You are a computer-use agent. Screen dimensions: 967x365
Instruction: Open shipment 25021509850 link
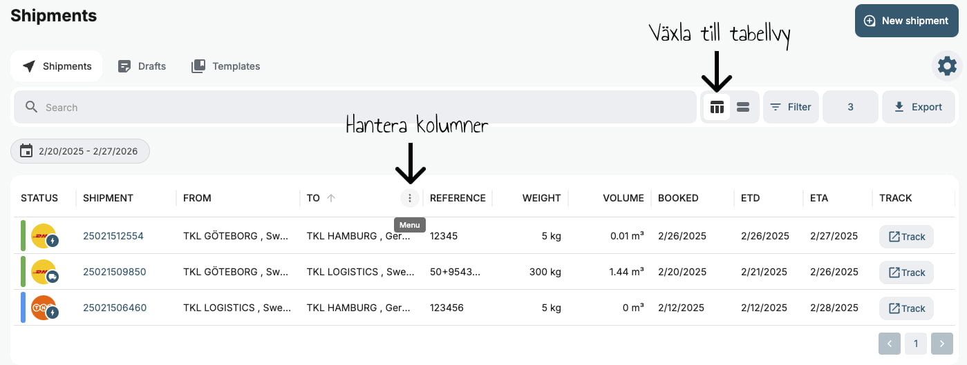tap(114, 272)
